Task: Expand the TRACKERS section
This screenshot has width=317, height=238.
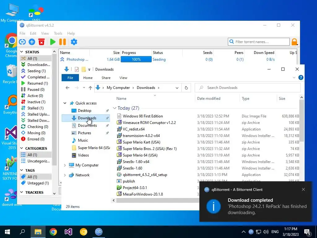Action: pyautogui.click(x=22, y=192)
